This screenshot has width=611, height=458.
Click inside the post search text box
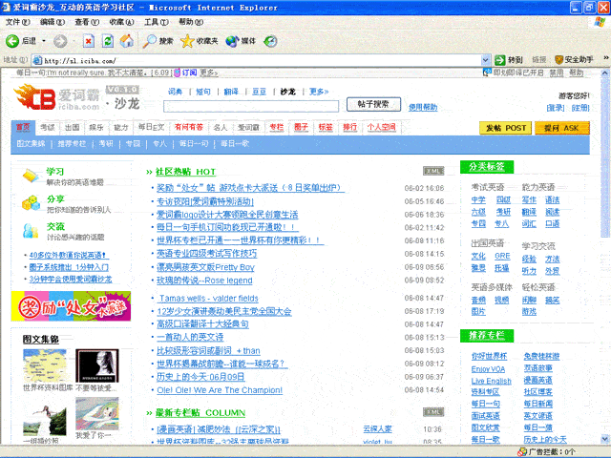[251, 106]
